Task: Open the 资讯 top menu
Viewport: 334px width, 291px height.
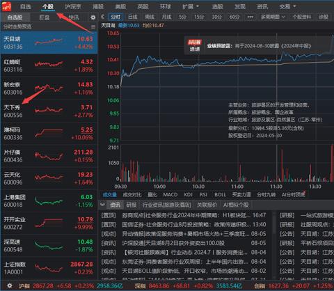Action: [x=262, y=6]
